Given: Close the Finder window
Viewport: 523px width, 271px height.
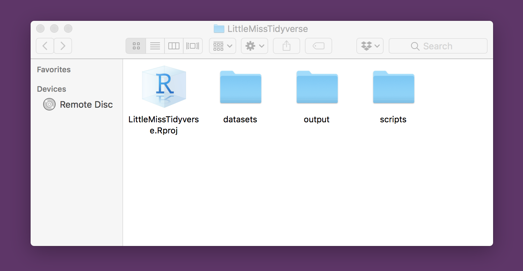Looking at the screenshot, I should 40,28.
